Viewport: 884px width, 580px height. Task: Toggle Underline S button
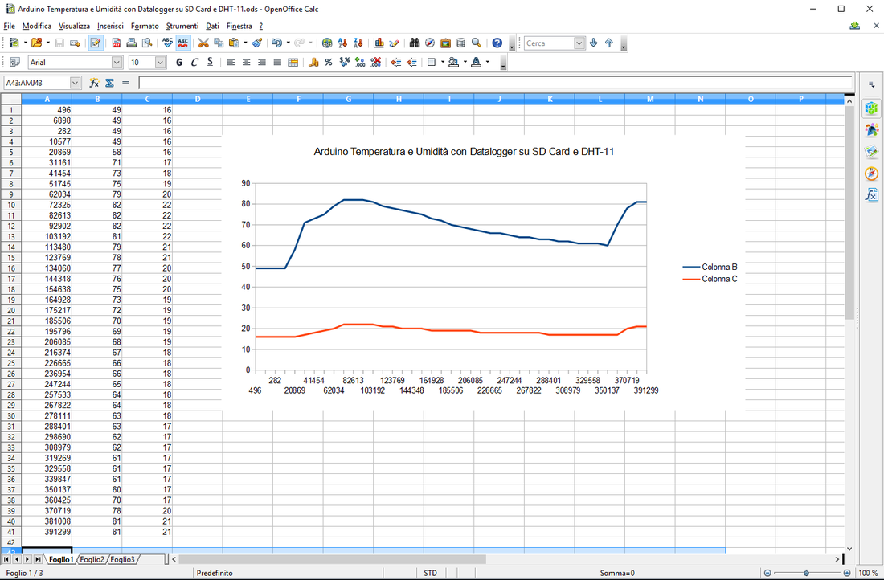[x=210, y=63]
